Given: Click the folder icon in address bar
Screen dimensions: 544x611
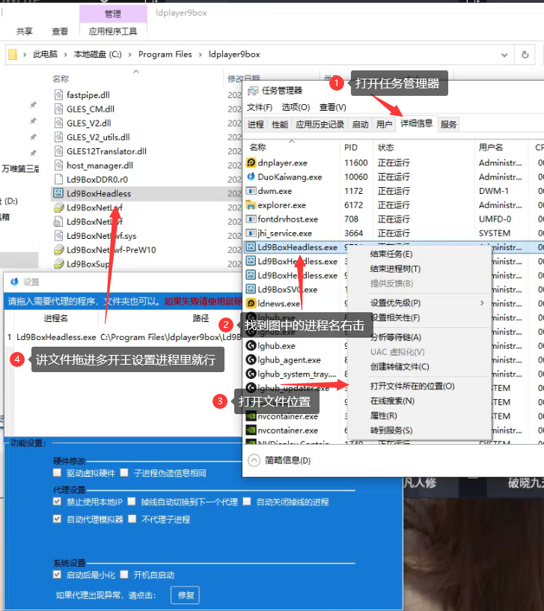Looking at the screenshot, I should (13, 54).
